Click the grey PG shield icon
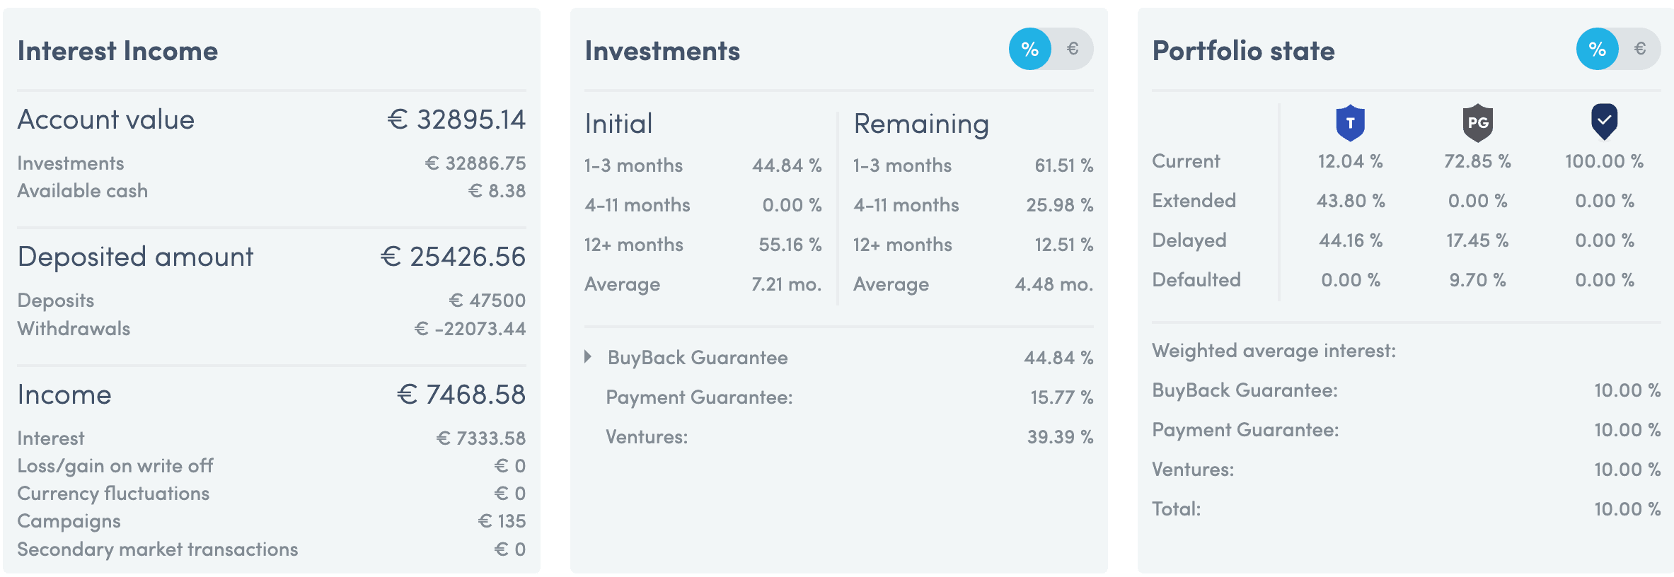Viewport: 1674px width, 577px height. [x=1477, y=122]
